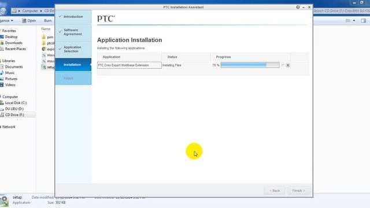Click the setup application icon in details pane
This screenshot has height=208, width=370.
point(4,200)
